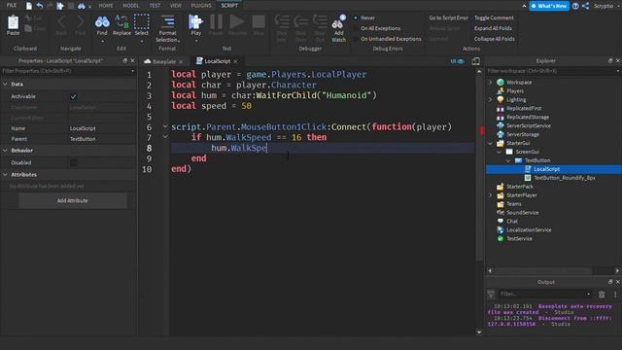The width and height of the screenshot is (622, 350).
Task: Click the Explorer filter workspace field
Action: tap(553, 71)
